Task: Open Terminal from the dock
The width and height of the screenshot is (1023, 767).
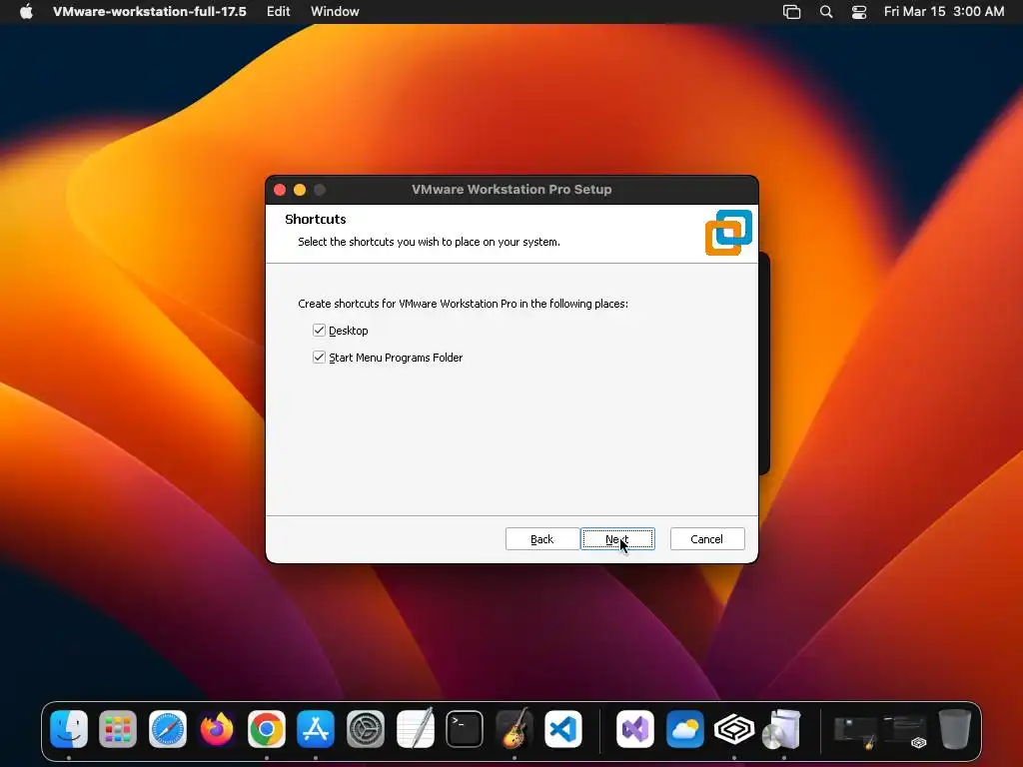Action: (x=465, y=728)
